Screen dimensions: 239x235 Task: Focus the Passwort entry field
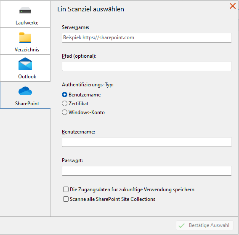coord(146,171)
